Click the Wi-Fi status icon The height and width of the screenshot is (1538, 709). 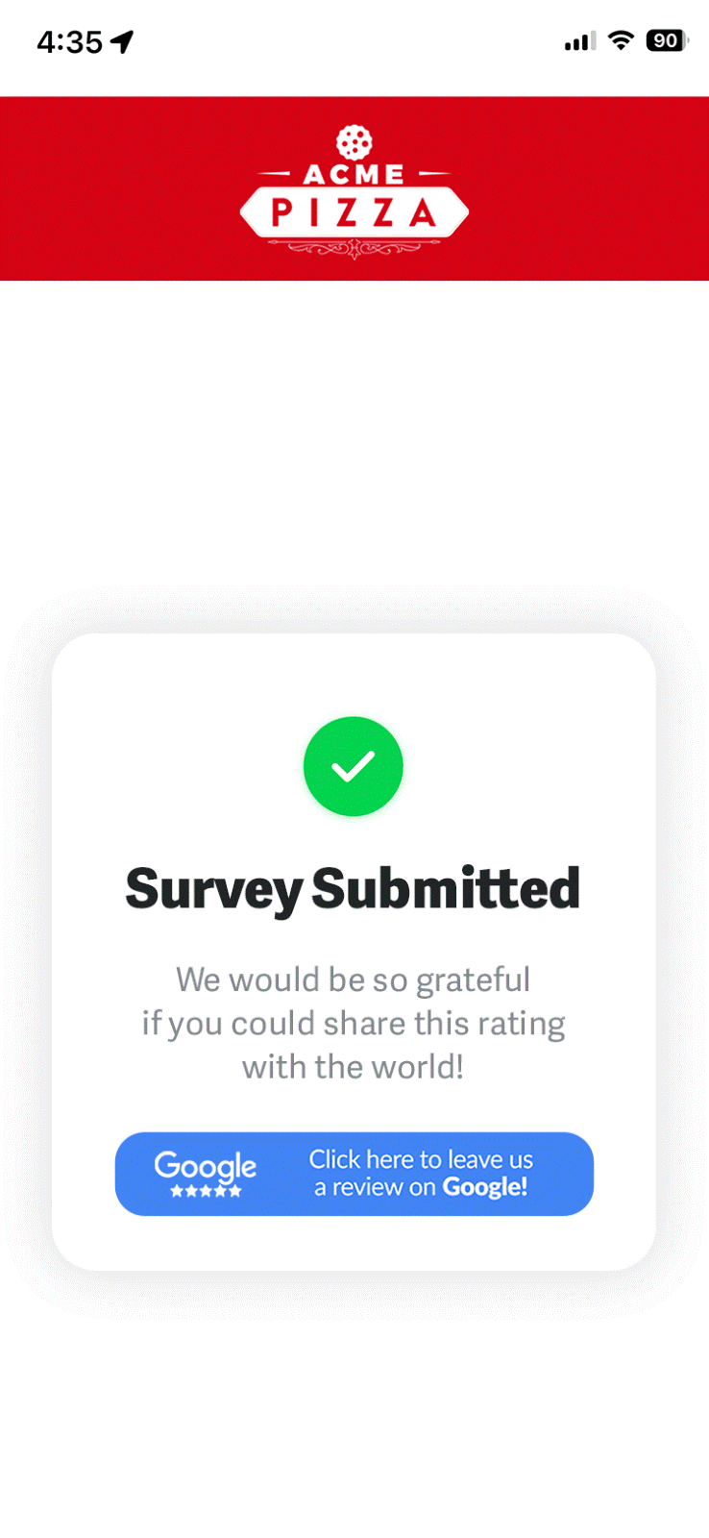pyautogui.click(x=622, y=40)
